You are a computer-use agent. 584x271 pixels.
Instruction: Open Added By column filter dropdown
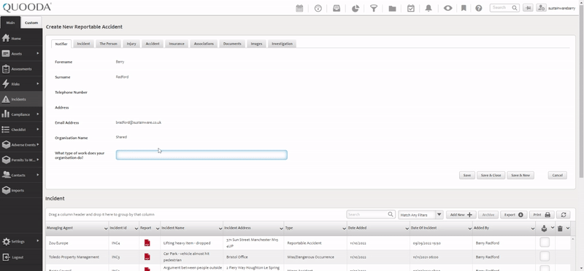(x=533, y=228)
